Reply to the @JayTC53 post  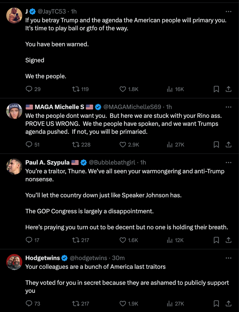29,89
